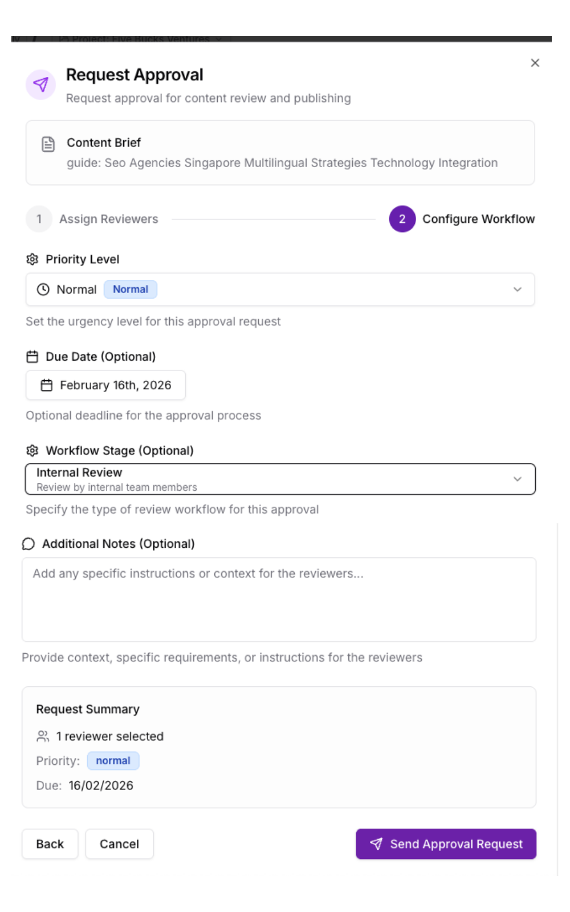Click the calendar icon inside the date button
Screen dimensions: 570x912
pos(47,385)
